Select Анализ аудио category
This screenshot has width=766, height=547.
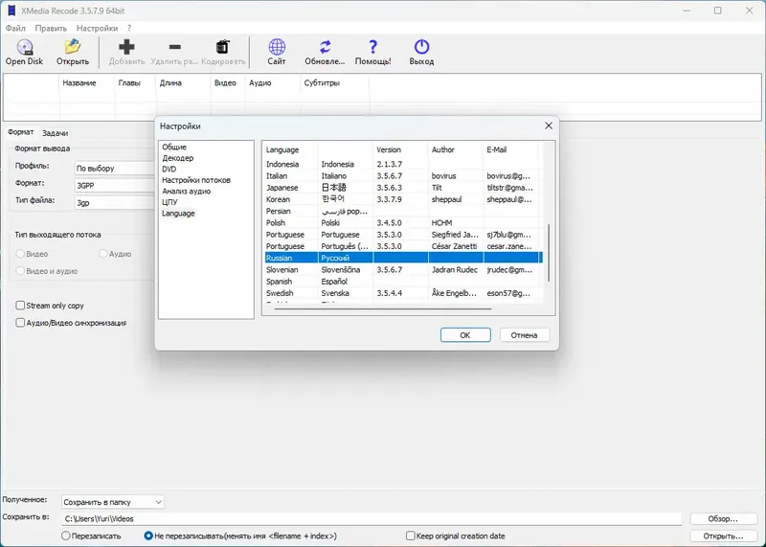point(186,192)
